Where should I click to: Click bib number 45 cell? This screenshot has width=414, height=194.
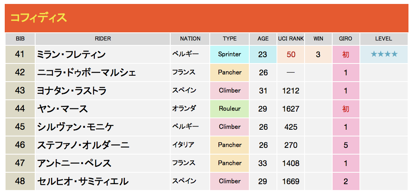point(20,127)
